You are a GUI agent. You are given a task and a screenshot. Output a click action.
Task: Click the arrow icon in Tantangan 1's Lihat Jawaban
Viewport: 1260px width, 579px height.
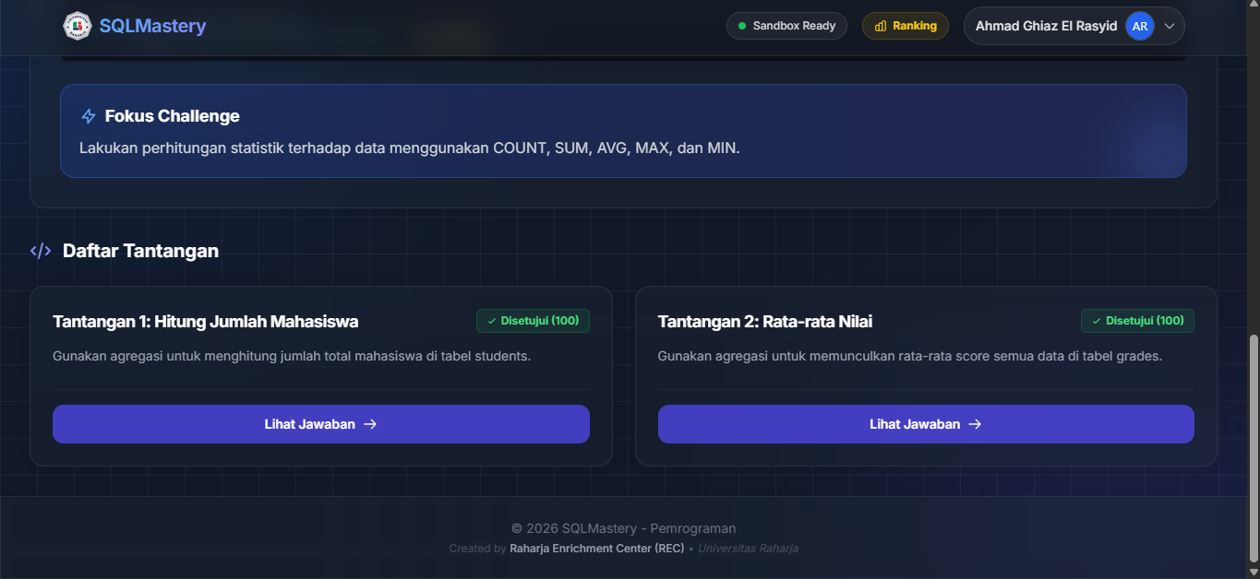[x=370, y=424]
